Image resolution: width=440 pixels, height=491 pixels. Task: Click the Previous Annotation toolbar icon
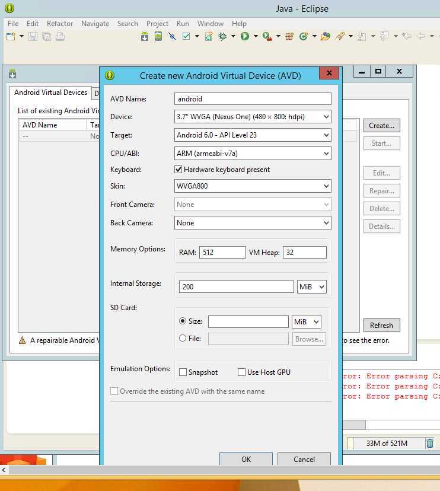point(385,37)
